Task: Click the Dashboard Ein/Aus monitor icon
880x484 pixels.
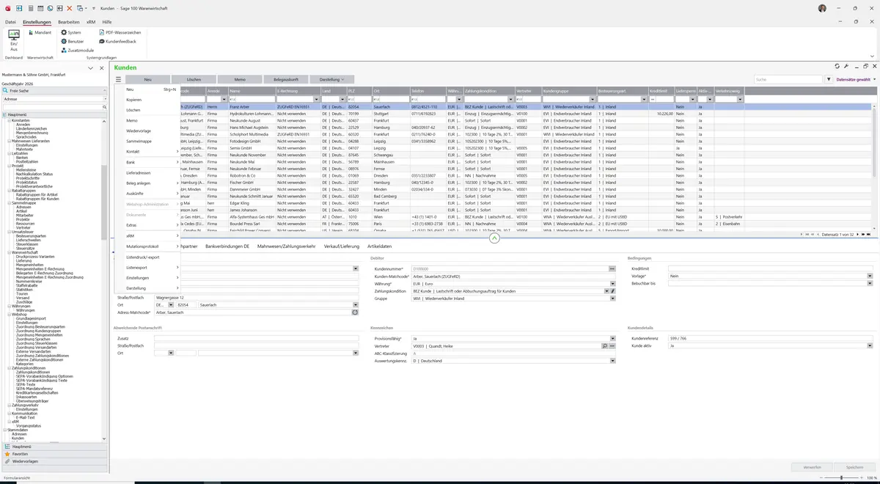Action: click(x=13, y=34)
